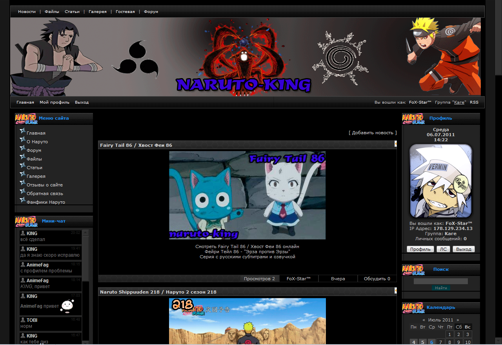The height and width of the screenshot is (345, 502).
Task: Click shuriken icon beside О Наруто
Action: (22, 139)
